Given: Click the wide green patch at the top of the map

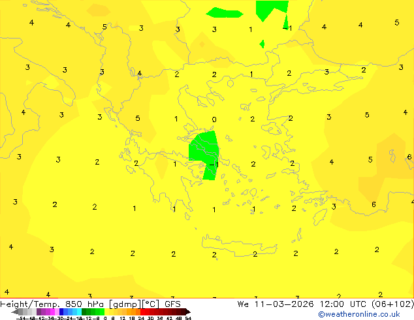Looking at the screenshot, I should [x=225, y=12].
